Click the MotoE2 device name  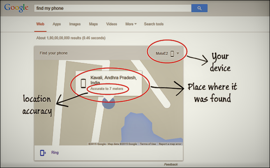(162, 53)
